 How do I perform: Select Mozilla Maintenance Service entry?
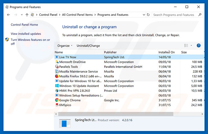[x=78, y=72]
